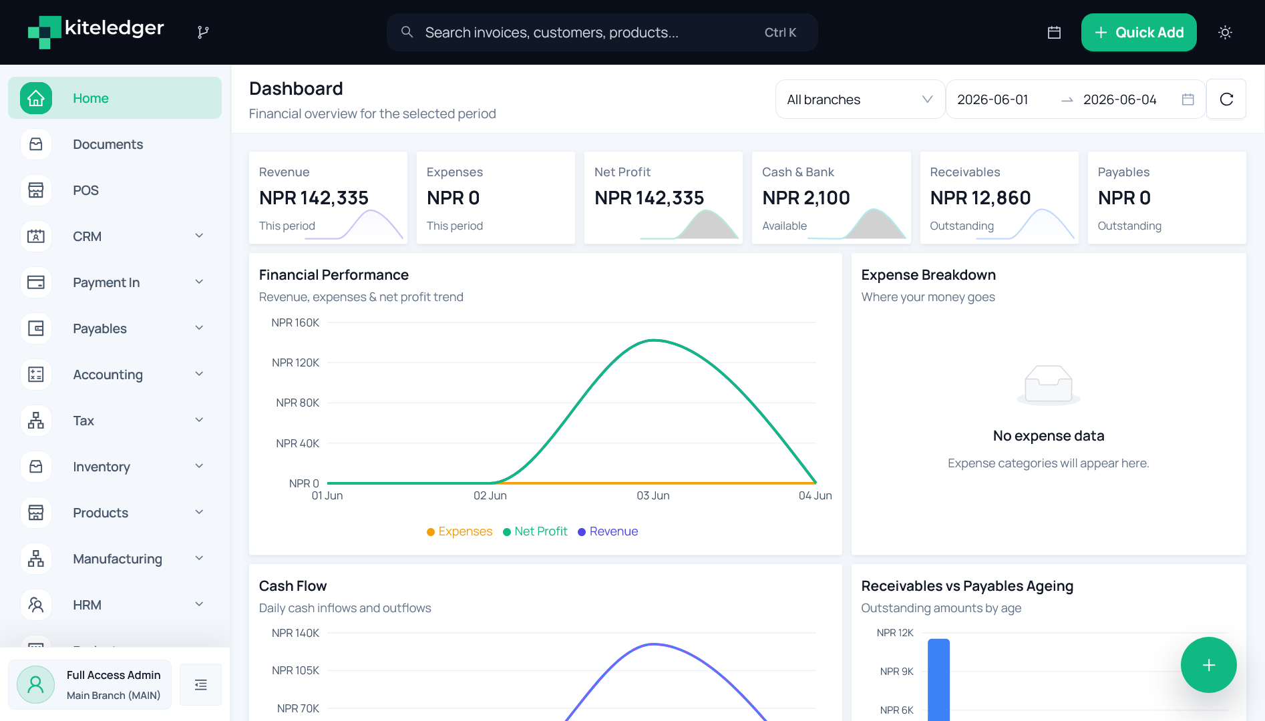1265x721 pixels.
Task: Expand the Payables menu chevron
Action: tap(199, 328)
